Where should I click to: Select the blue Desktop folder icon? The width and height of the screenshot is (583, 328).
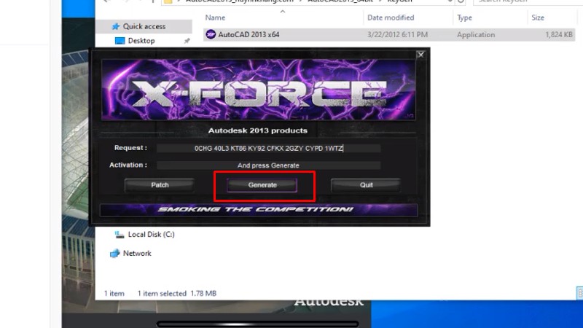coord(120,41)
